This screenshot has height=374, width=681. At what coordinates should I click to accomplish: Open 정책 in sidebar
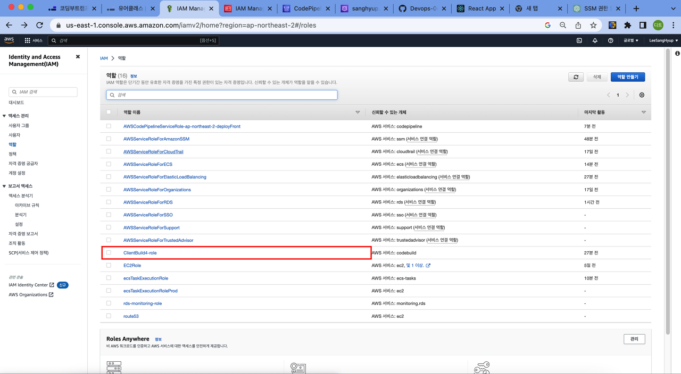click(13, 154)
